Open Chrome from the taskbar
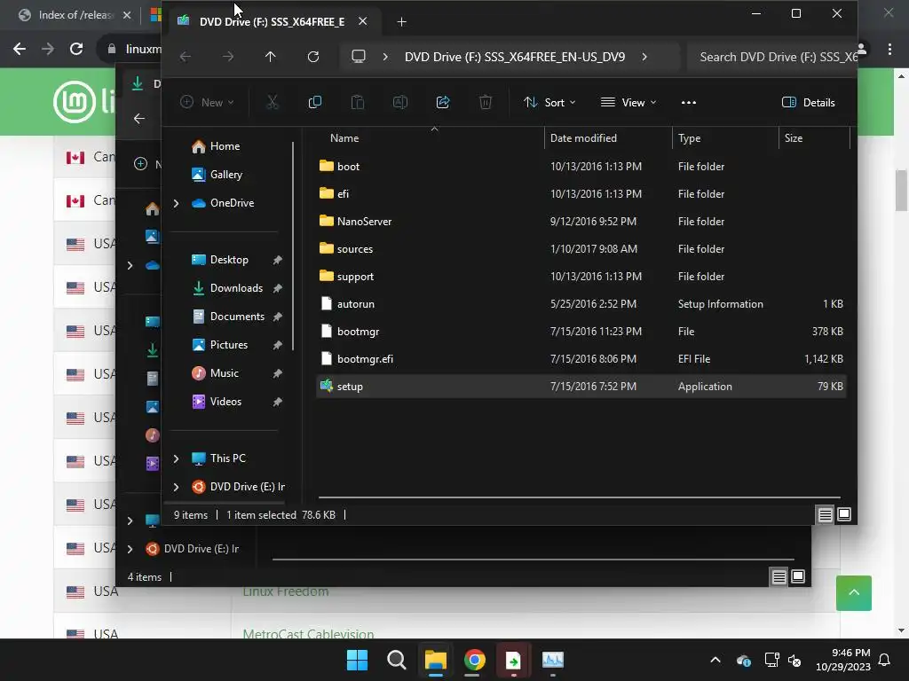Screen dimensions: 909x681 coord(474,660)
